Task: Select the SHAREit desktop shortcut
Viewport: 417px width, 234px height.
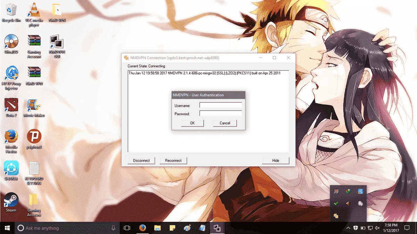Action: coord(11,171)
